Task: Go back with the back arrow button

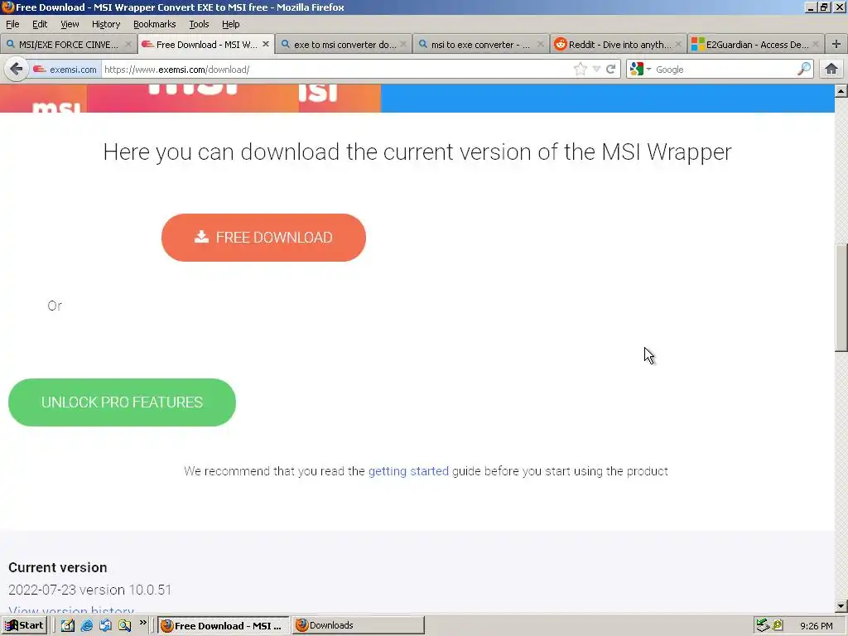Action: 17,70
